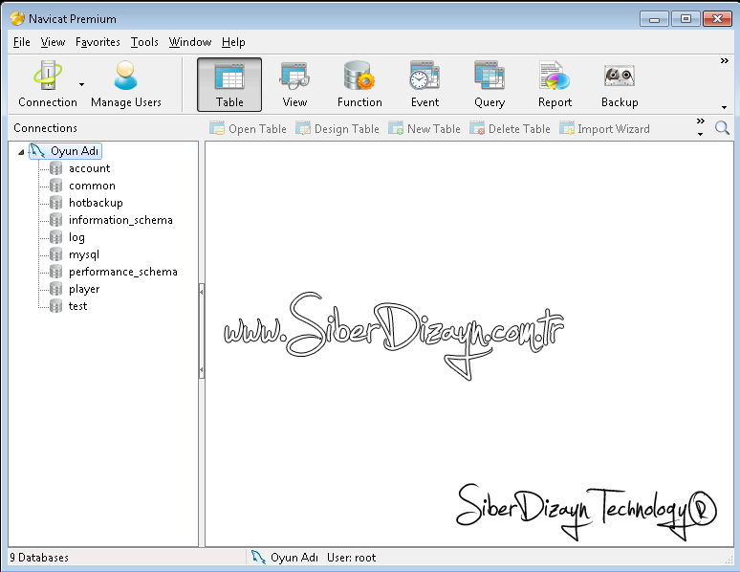Image resolution: width=740 pixels, height=572 pixels.
Task: Click the Connections panel header
Action: [45, 128]
